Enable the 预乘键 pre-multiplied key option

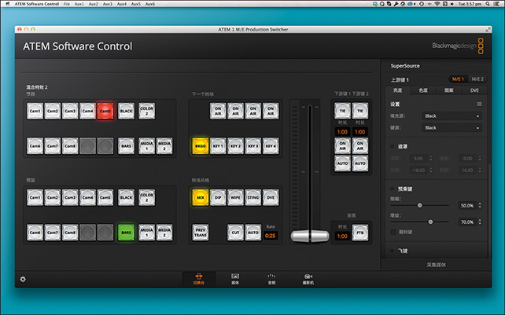[392, 189]
